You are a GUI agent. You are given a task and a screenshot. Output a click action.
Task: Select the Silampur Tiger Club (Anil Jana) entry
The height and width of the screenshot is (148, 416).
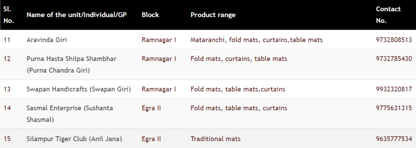tap(75, 139)
